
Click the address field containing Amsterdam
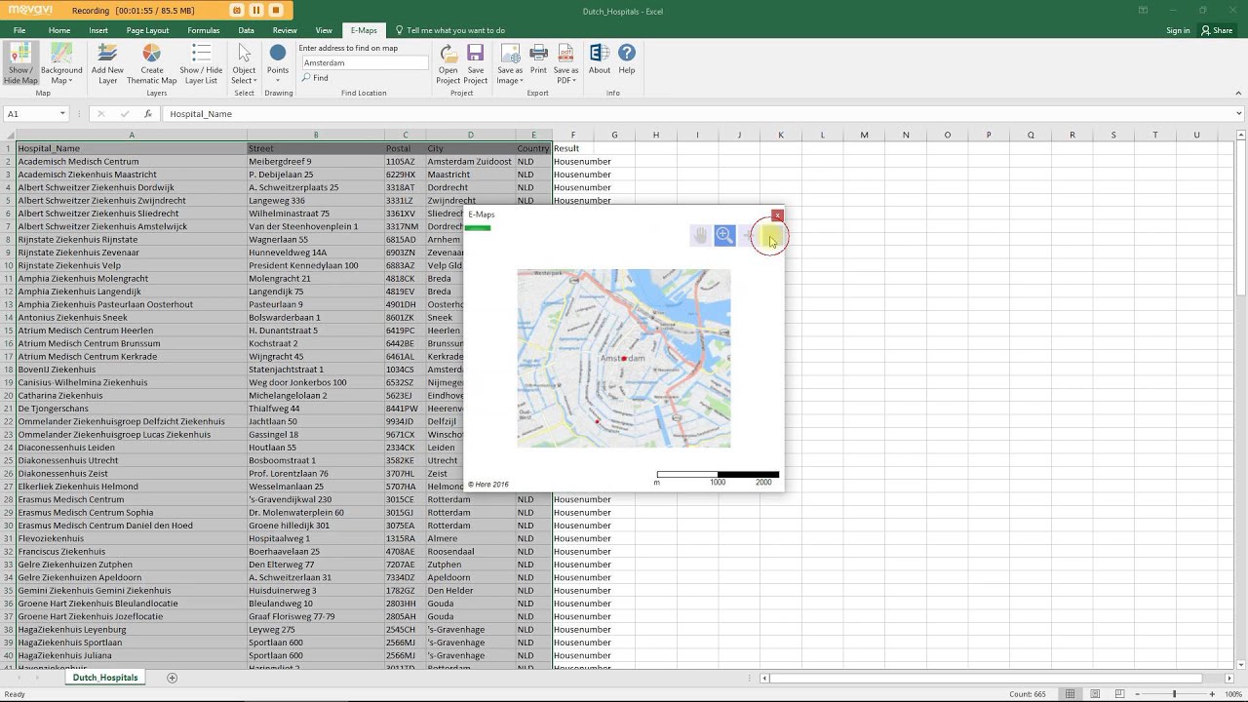click(x=365, y=62)
